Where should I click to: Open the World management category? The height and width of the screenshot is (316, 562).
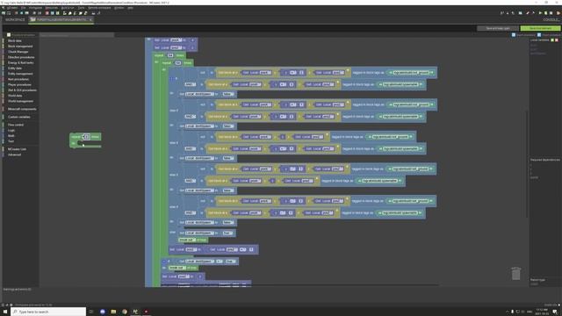(20, 101)
